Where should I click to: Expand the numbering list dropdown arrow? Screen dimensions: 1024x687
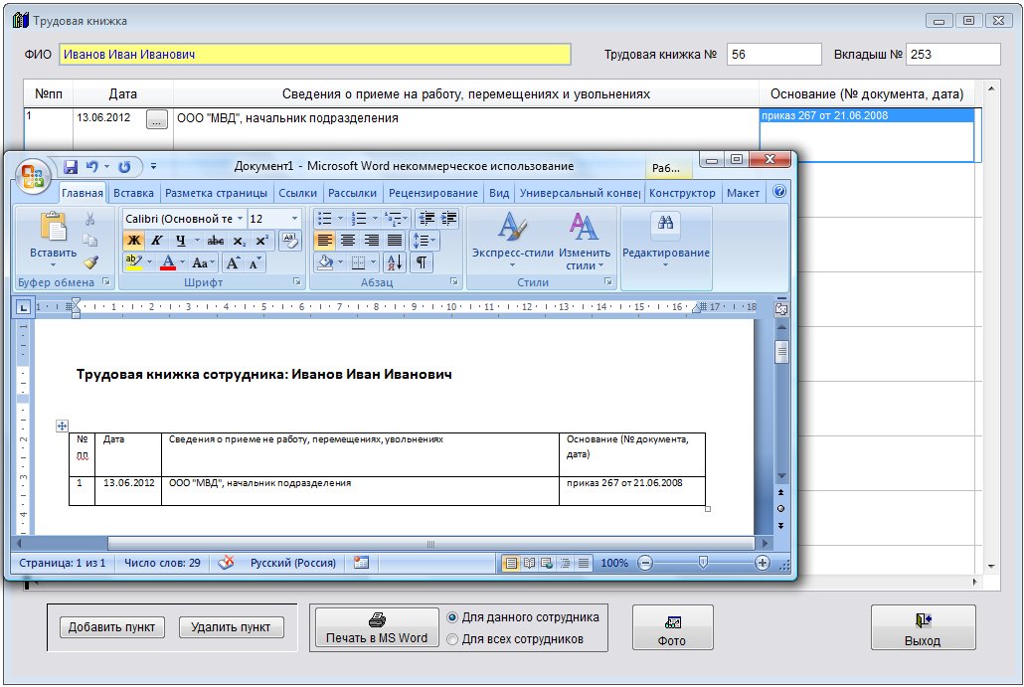[375, 218]
